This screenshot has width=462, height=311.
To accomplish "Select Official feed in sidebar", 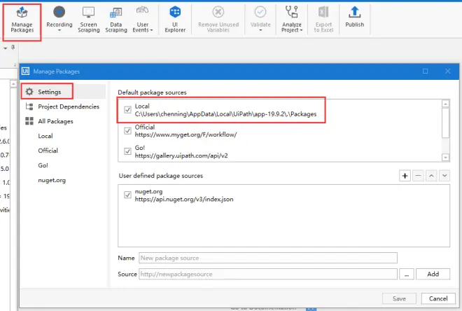I will (48, 151).
